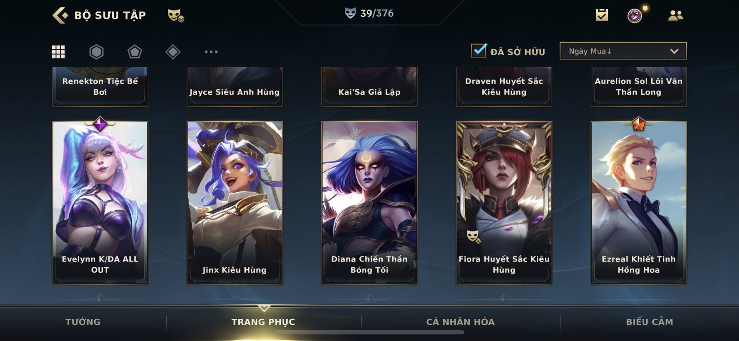739x341 pixels.
Task: Open the missions checklist icon
Action: (602, 15)
